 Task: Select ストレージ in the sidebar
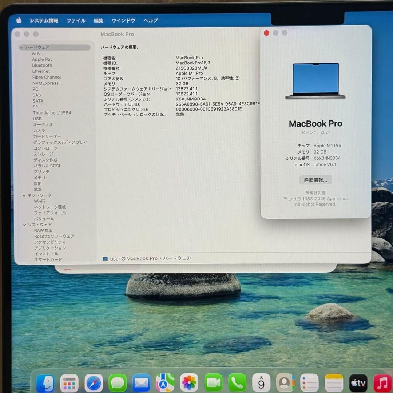[x=43, y=154]
